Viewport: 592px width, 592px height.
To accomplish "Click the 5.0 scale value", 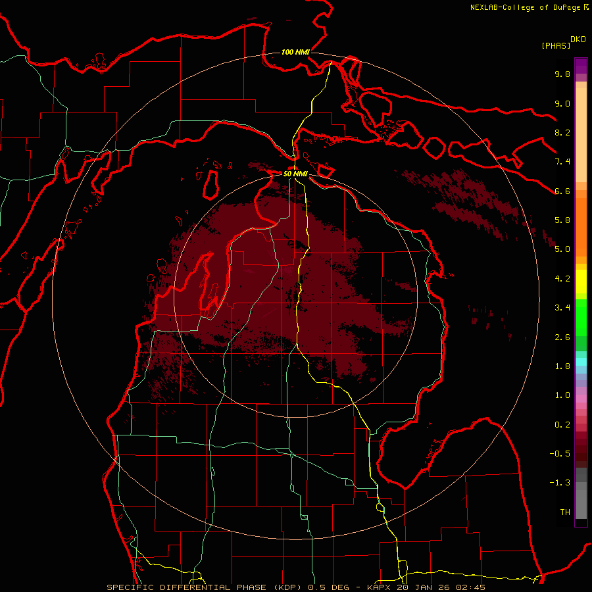I will (562, 249).
